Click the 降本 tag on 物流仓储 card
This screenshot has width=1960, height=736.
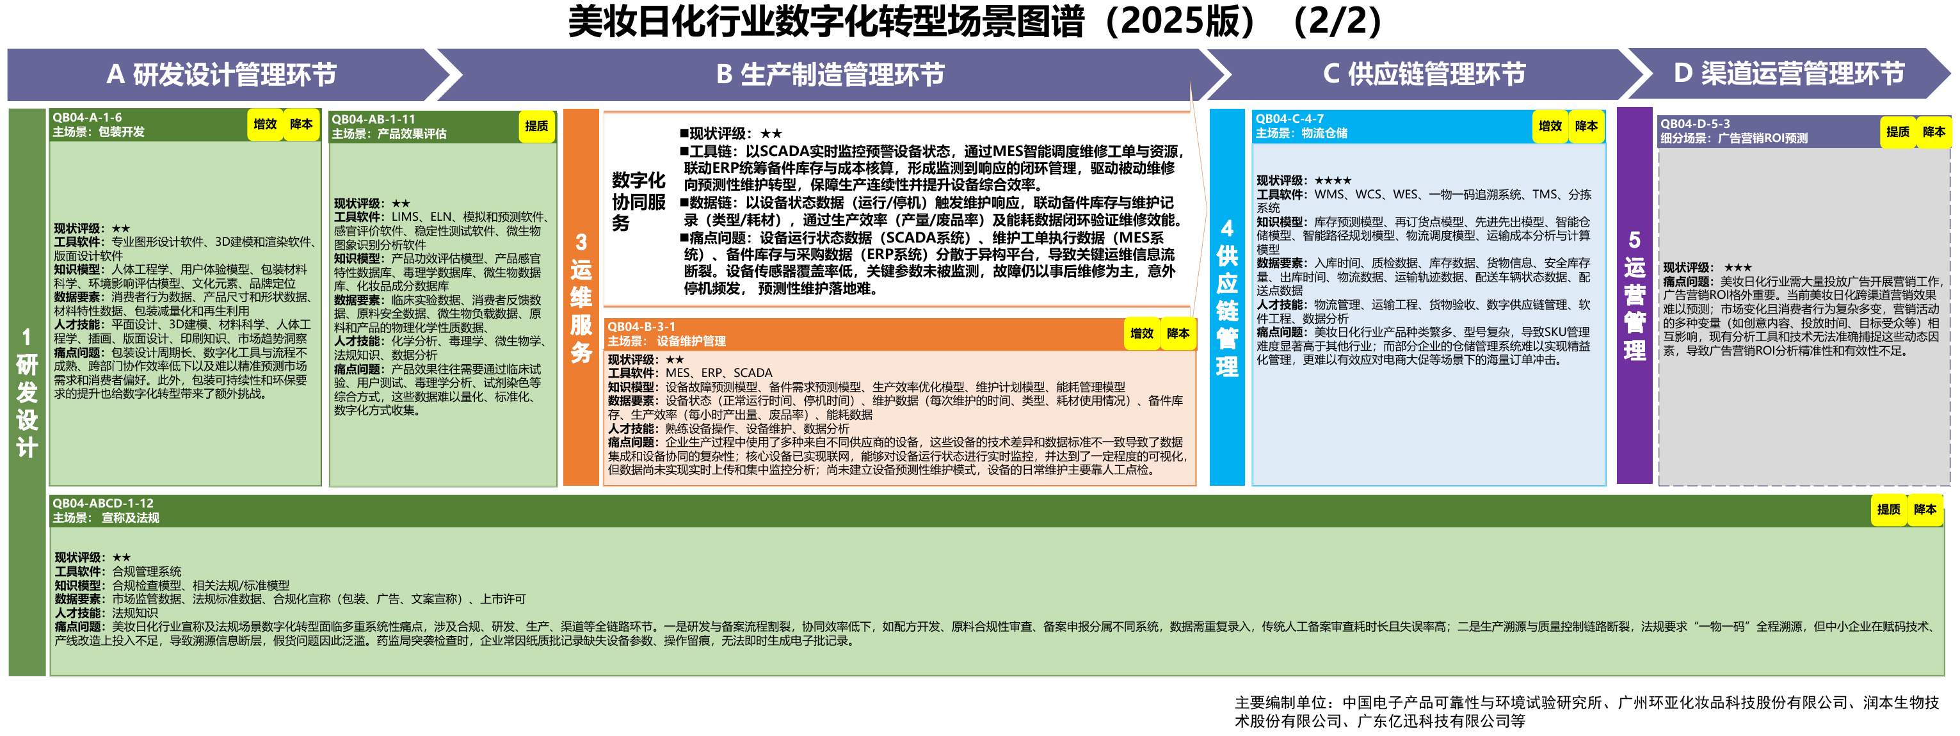1586,126
